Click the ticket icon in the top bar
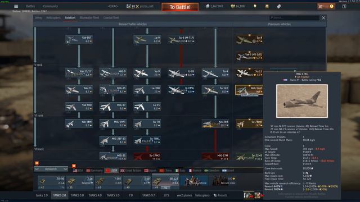 (x=279, y=6)
